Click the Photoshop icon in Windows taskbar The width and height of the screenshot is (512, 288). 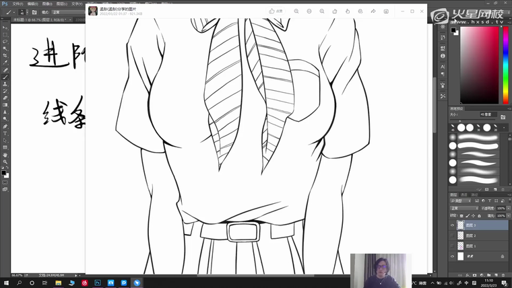(x=98, y=283)
